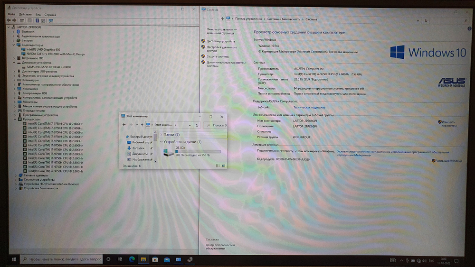Expand the Папки (7) group
This screenshot has width=475, height=267.
[161, 135]
